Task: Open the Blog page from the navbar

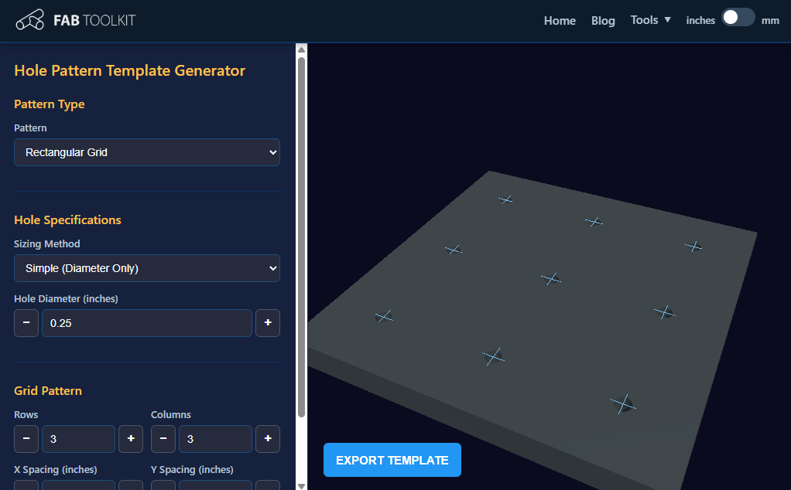Action: (603, 21)
